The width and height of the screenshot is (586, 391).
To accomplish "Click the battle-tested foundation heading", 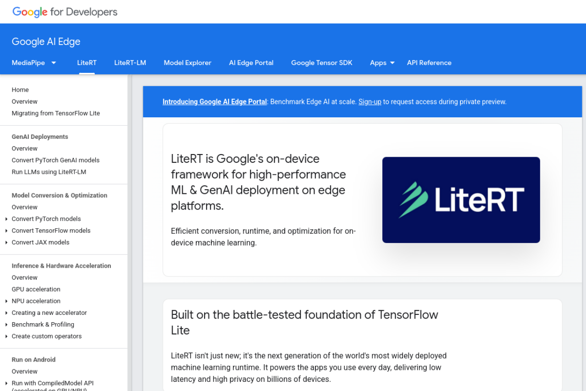I will [304, 322].
